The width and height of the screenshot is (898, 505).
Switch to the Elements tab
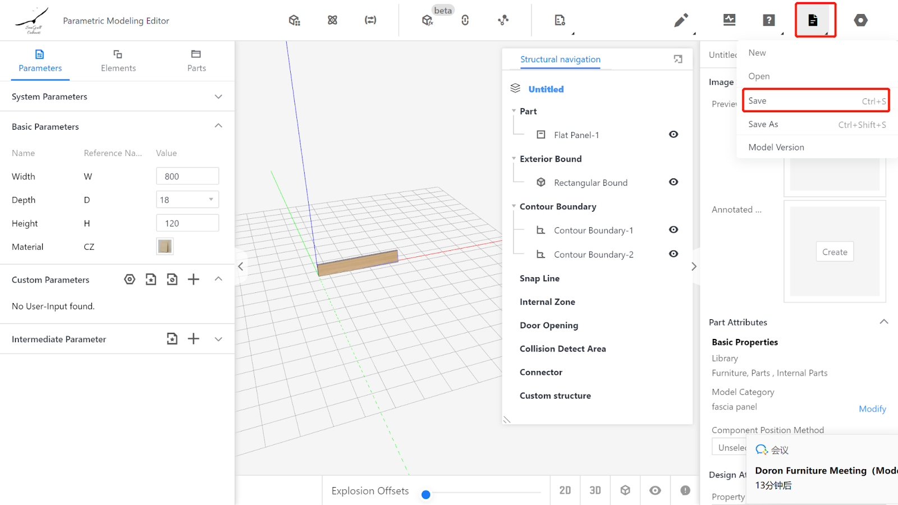[x=118, y=61]
